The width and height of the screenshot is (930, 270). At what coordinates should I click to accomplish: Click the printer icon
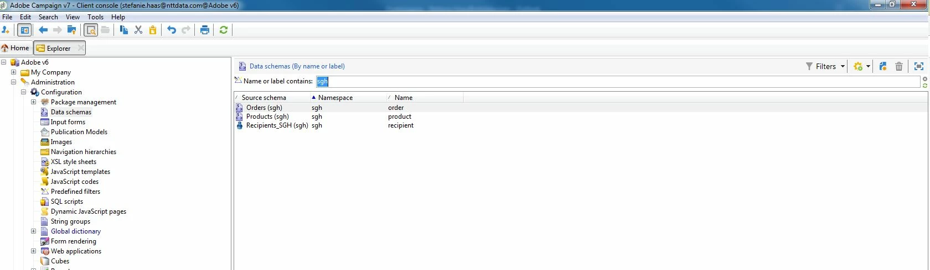tap(205, 30)
